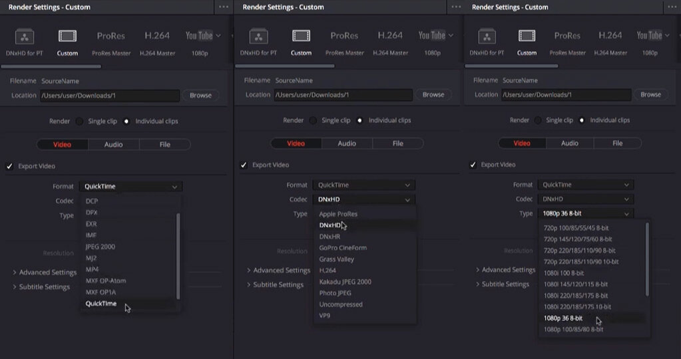Screen dimensions: 681x359
Task: Select Custom preset icon in left panel
Action: click(x=67, y=36)
